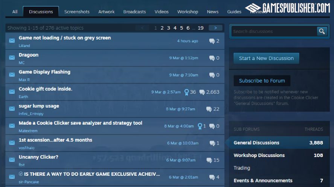Click the search magnifier icon

[x=322, y=31]
